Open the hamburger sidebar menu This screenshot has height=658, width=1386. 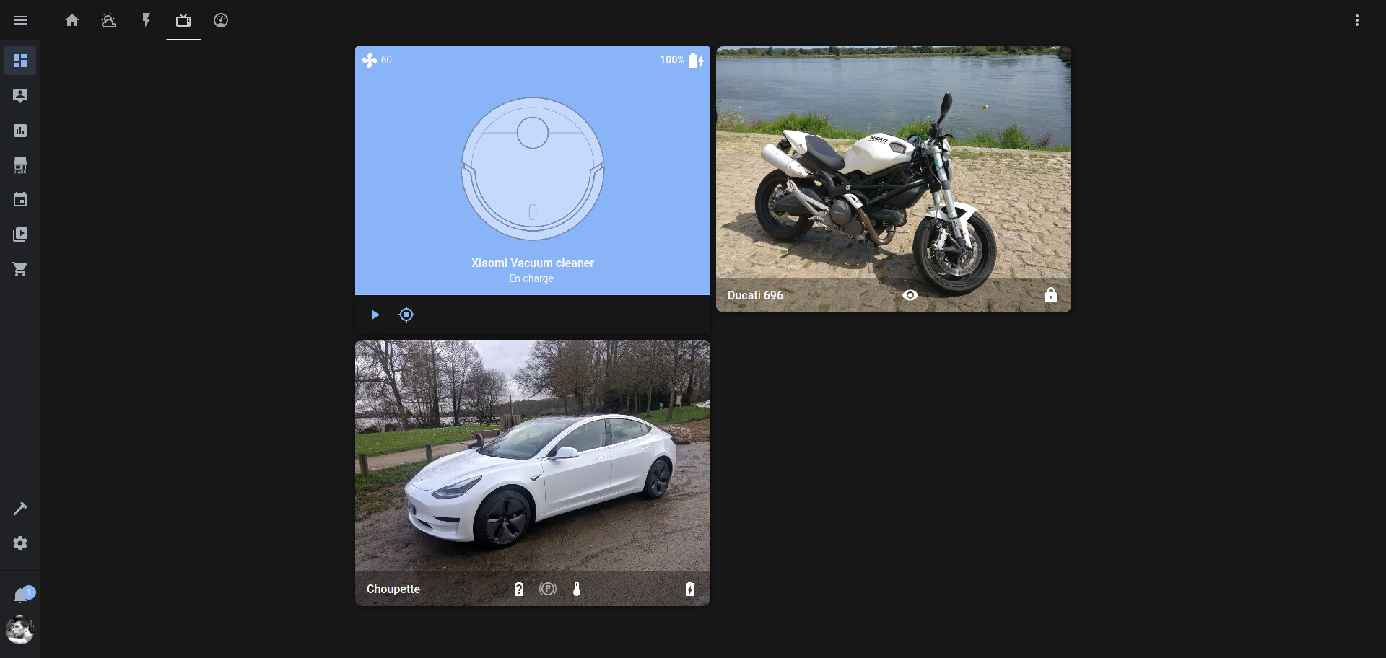pos(20,20)
